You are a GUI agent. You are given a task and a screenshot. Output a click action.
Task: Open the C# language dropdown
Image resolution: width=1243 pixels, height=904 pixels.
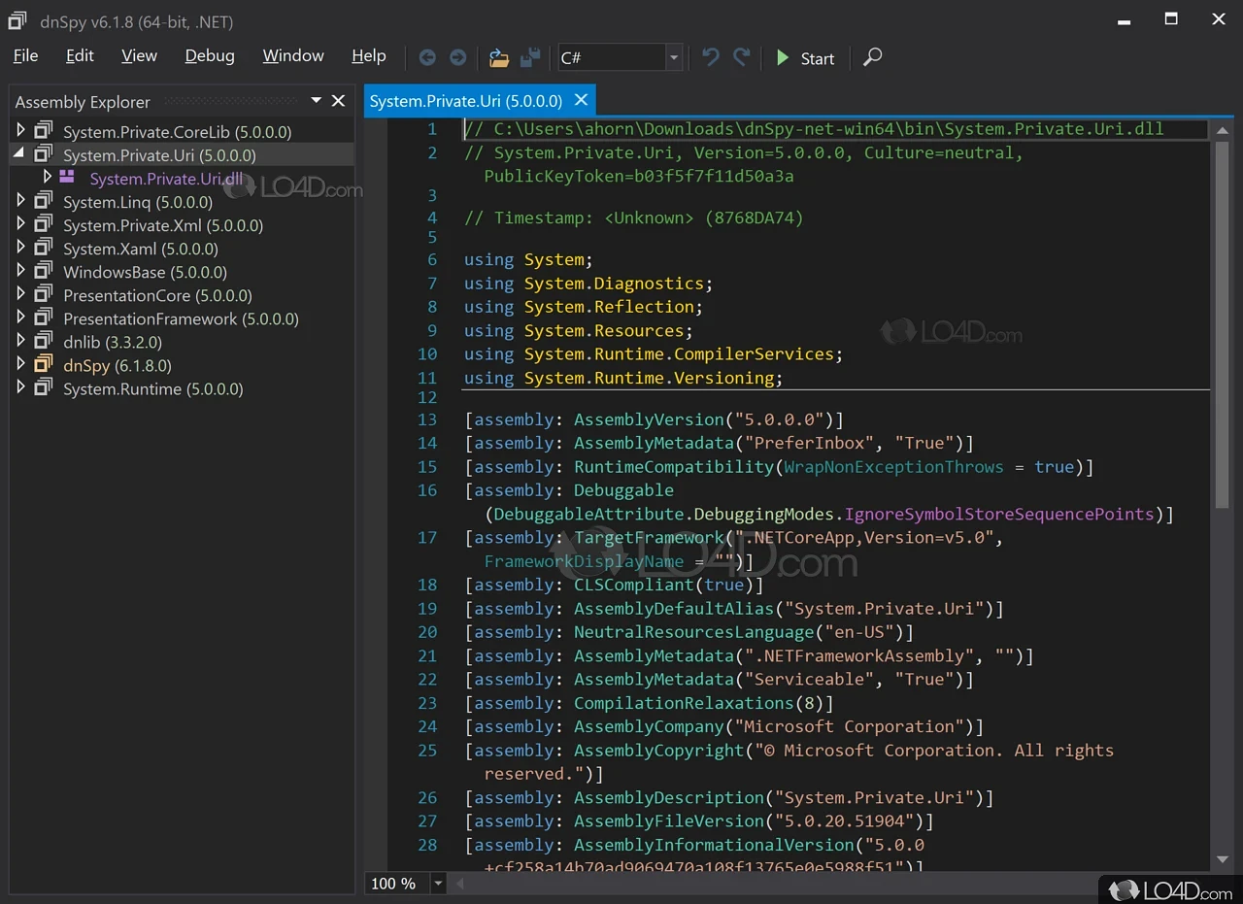coord(673,58)
